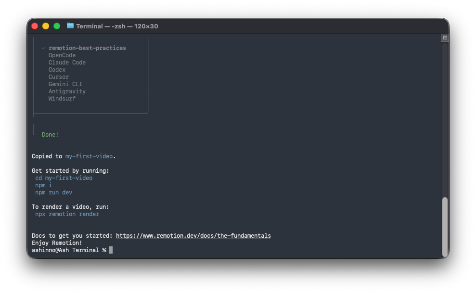Click the 'cd my-first-video' command line

click(x=64, y=178)
